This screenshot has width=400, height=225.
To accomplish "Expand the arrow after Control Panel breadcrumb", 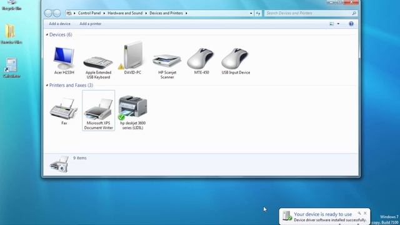I will click(x=104, y=13).
